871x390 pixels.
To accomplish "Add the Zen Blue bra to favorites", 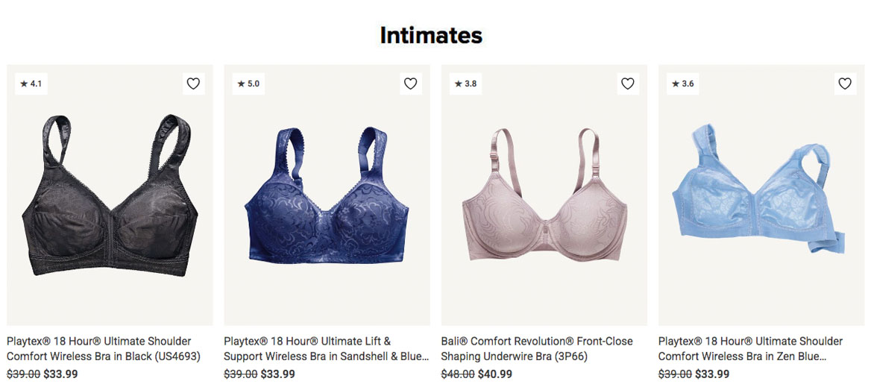I will pos(844,84).
